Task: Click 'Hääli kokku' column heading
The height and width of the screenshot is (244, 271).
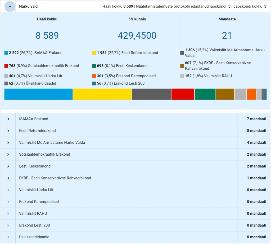Action: click(x=47, y=19)
